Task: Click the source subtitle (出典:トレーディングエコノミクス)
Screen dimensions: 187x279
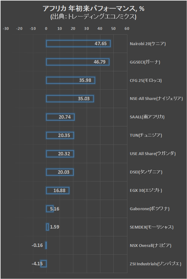Action: tap(93, 17)
